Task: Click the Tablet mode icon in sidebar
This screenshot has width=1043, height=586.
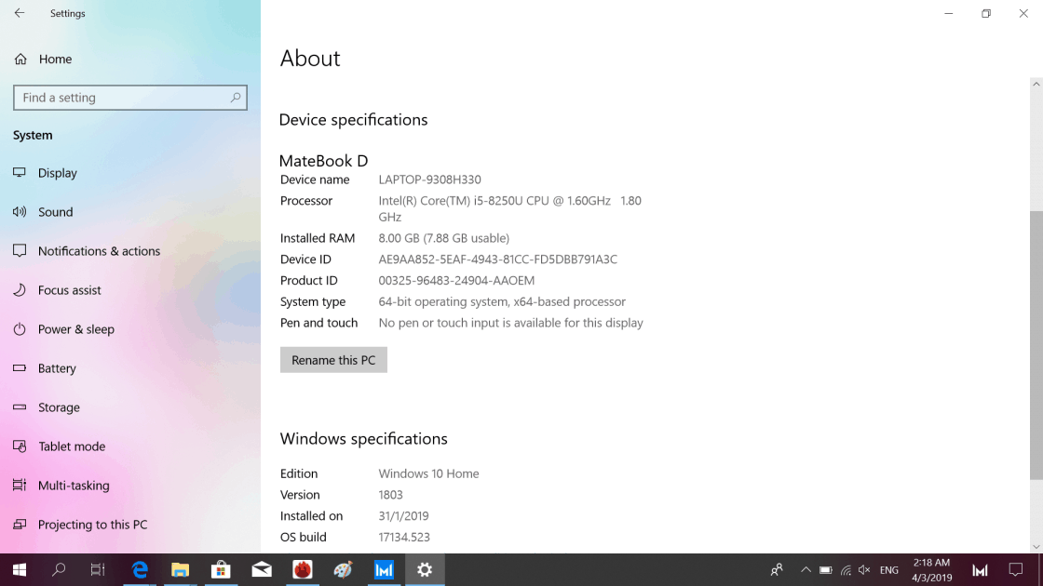Action: (x=20, y=446)
